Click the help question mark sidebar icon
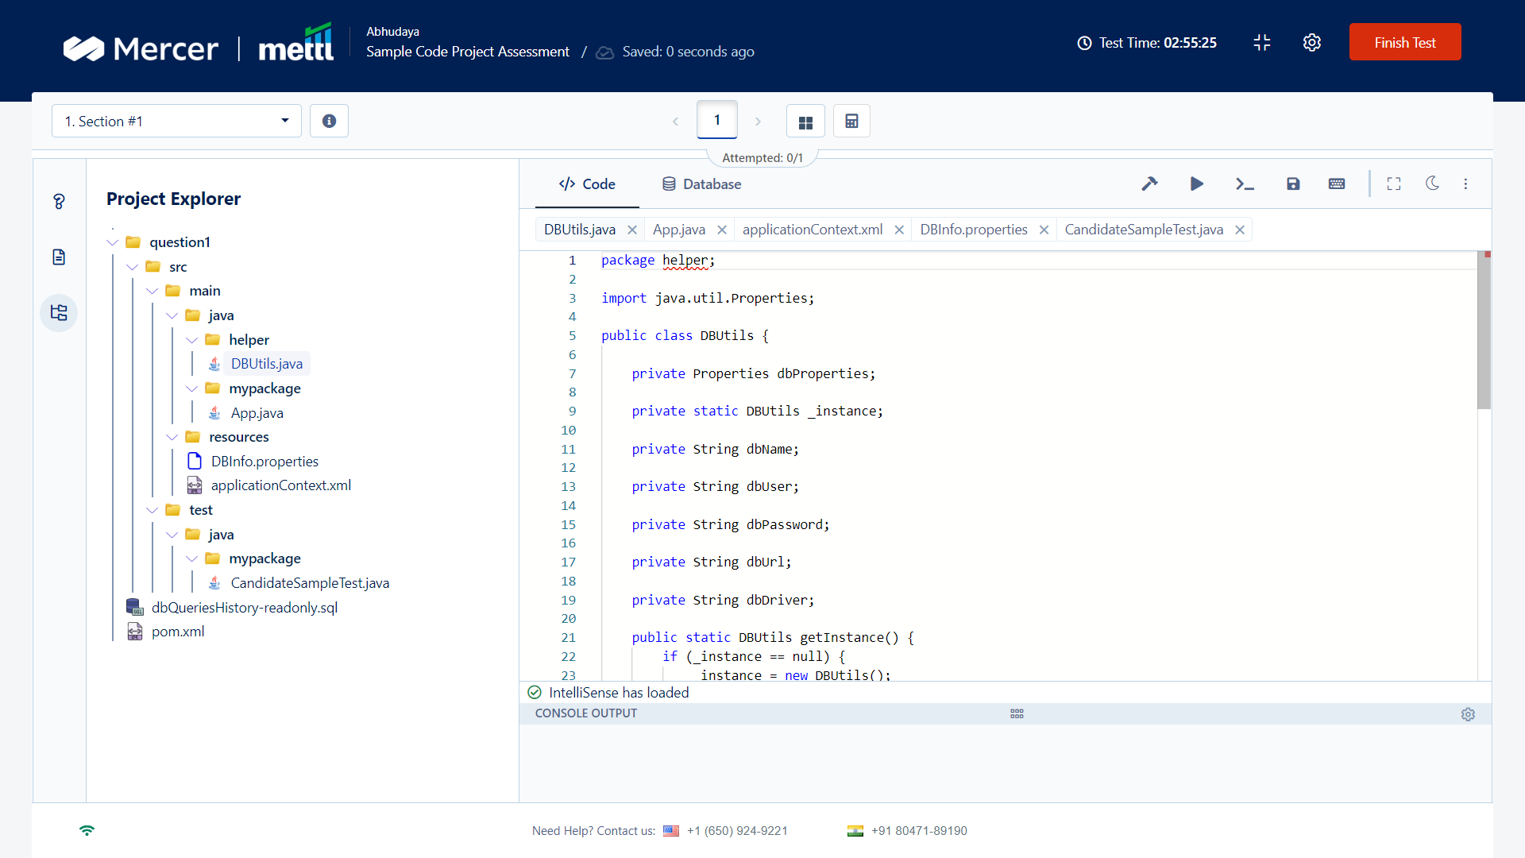Screen dimensions: 1525x858 (59, 201)
